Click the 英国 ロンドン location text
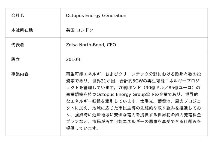Viewport: 218px width, 144px height. tap(80, 30)
